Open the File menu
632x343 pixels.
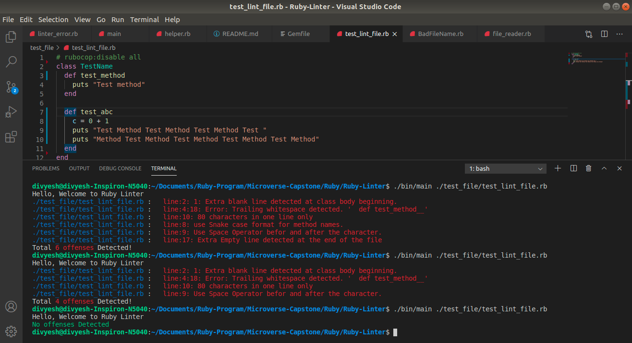tap(8, 20)
